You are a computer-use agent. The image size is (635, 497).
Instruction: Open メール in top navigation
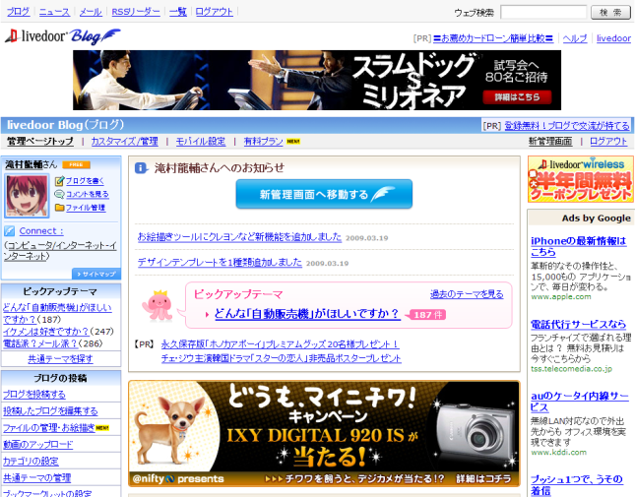91,12
